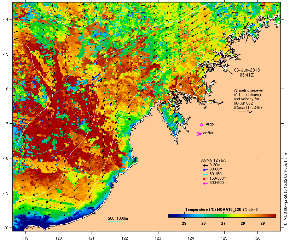
Task: Click the latitude axis label -14
Action: (5, 19)
